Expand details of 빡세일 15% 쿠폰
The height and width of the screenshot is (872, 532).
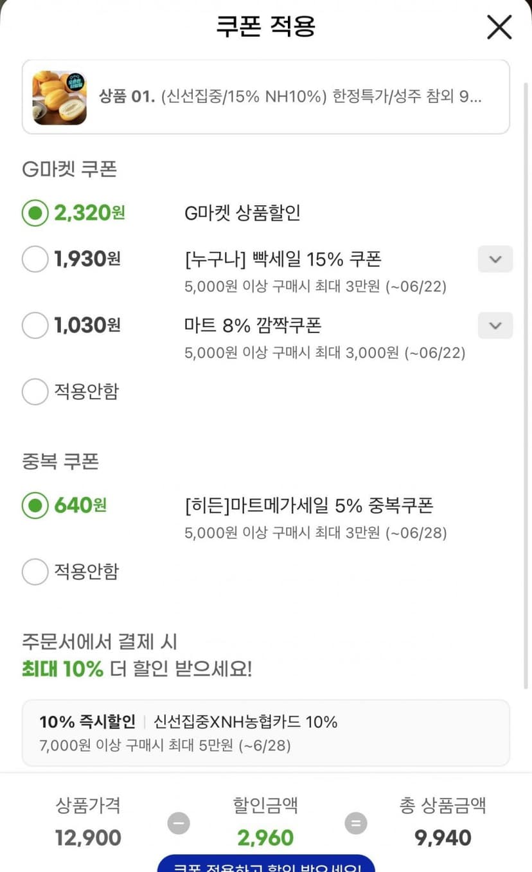coord(495,259)
